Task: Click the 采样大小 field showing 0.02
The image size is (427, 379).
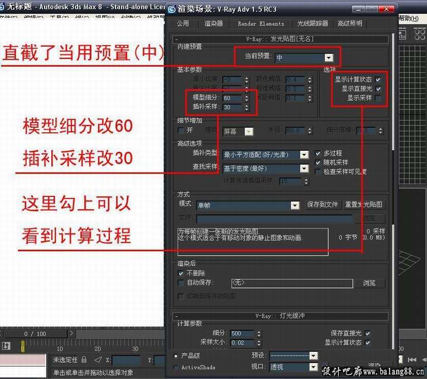Action: coord(242,343)
